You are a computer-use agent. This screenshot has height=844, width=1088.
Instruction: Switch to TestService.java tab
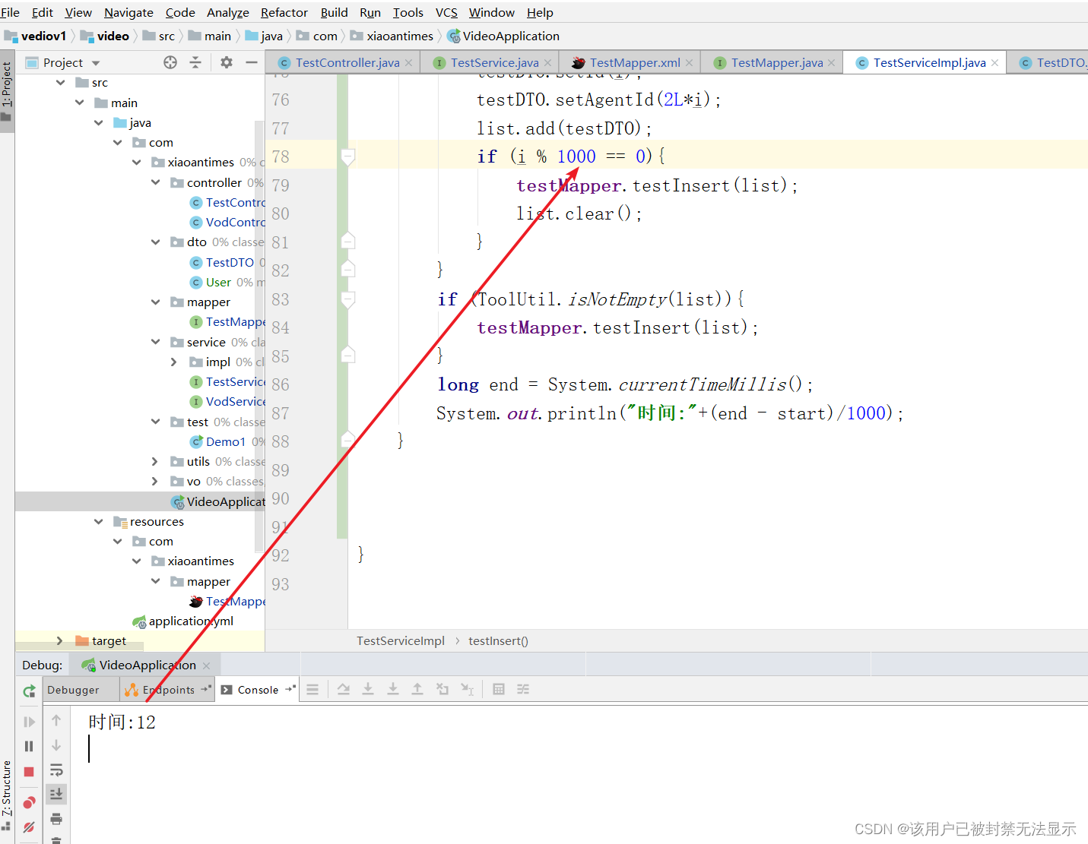[x=494, y=63]
